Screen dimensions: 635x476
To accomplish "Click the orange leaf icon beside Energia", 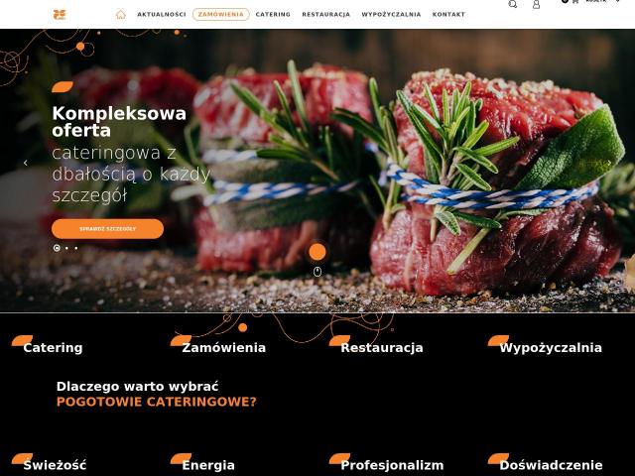I will point(181,458).
